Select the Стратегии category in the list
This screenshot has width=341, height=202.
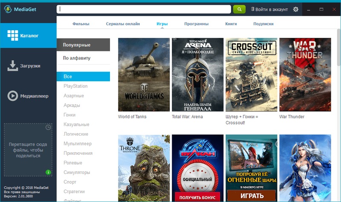(73, 191)
